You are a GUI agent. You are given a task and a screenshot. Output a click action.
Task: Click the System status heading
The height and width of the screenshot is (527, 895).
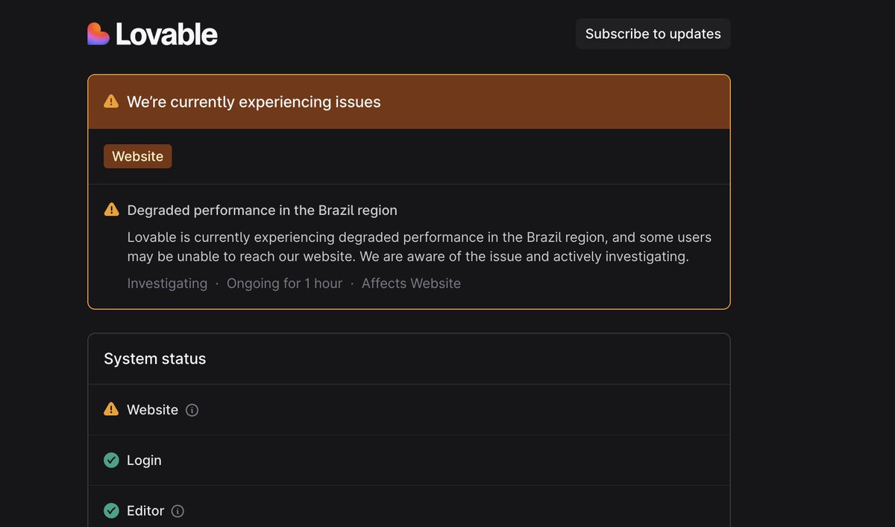point(154,359)
